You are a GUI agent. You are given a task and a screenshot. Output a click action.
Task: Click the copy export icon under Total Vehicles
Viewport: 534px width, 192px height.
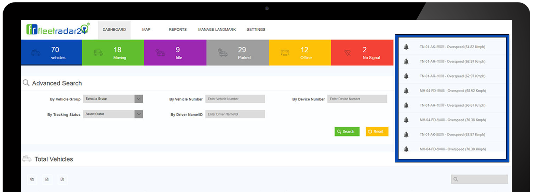click(32, 179)
